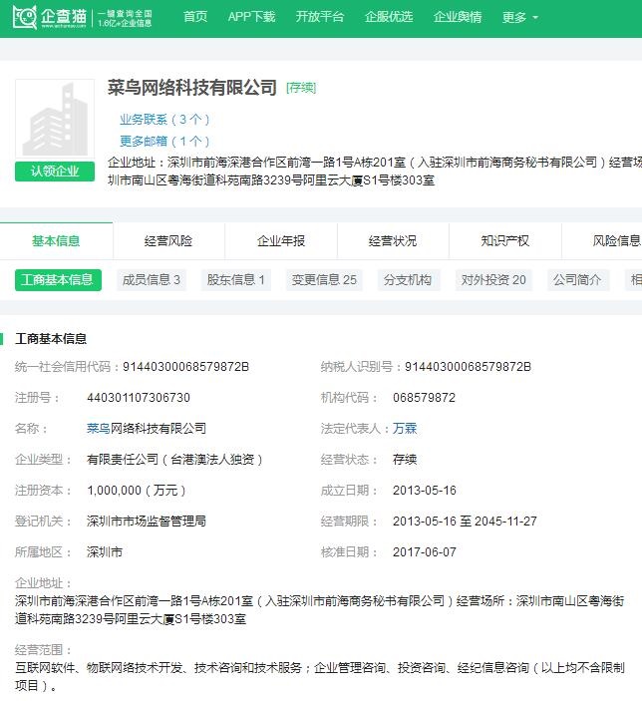Select the 工商基本信息 sub-tab

click(58, 280)
